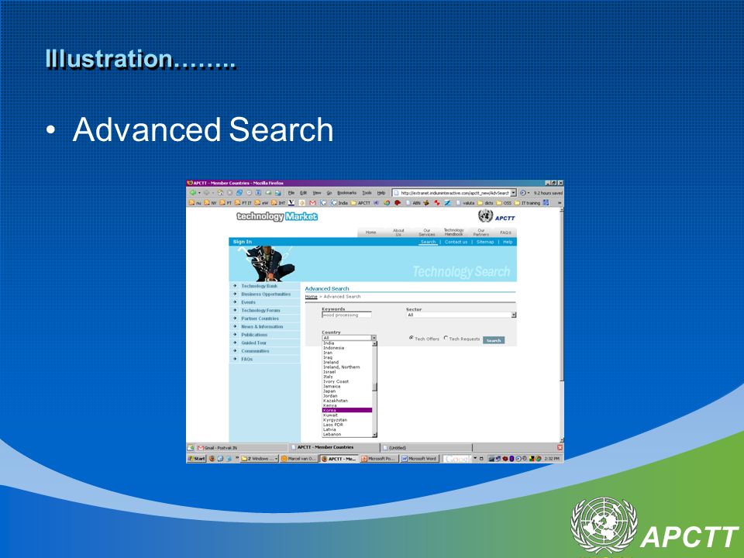
Task: Open Technology Bank in the sidebar
Action: 259,286
